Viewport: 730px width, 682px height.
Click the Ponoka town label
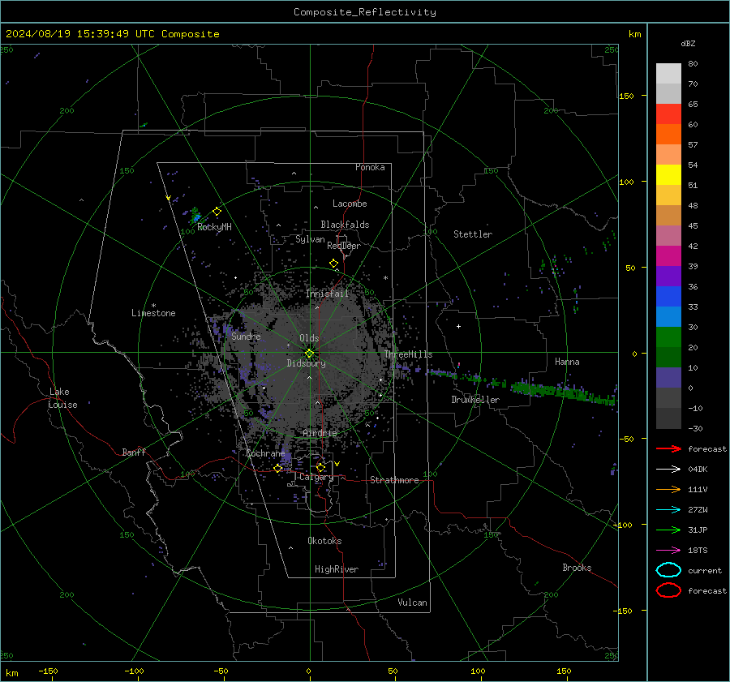point(370,167)
